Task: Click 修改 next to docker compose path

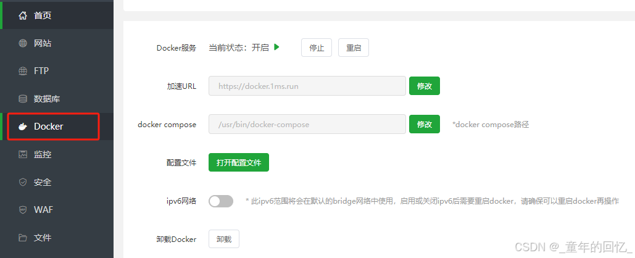Action: 425,124
